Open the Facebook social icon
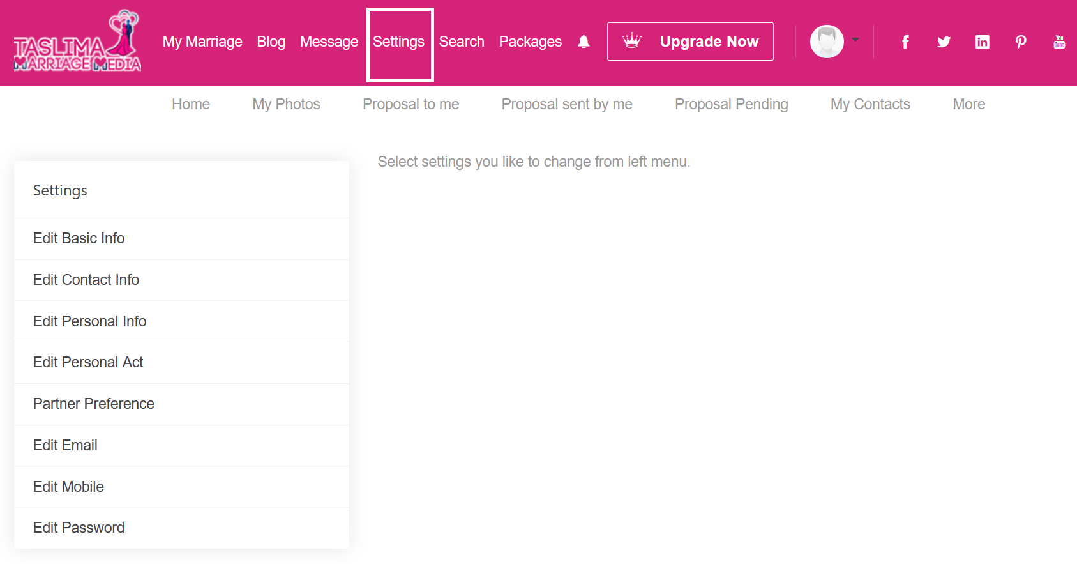Image resolution: width=1077 pixels, height=564 pixels. pyautogui.click(x=905, y=42)
